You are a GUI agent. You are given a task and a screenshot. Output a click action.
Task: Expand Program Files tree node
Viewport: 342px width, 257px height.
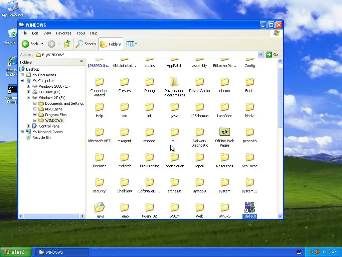point(35,114)
